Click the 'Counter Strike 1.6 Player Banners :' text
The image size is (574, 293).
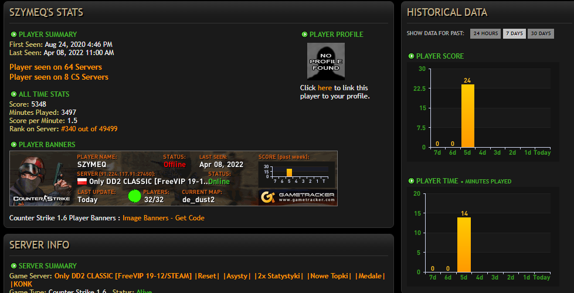tap(65, 218)
